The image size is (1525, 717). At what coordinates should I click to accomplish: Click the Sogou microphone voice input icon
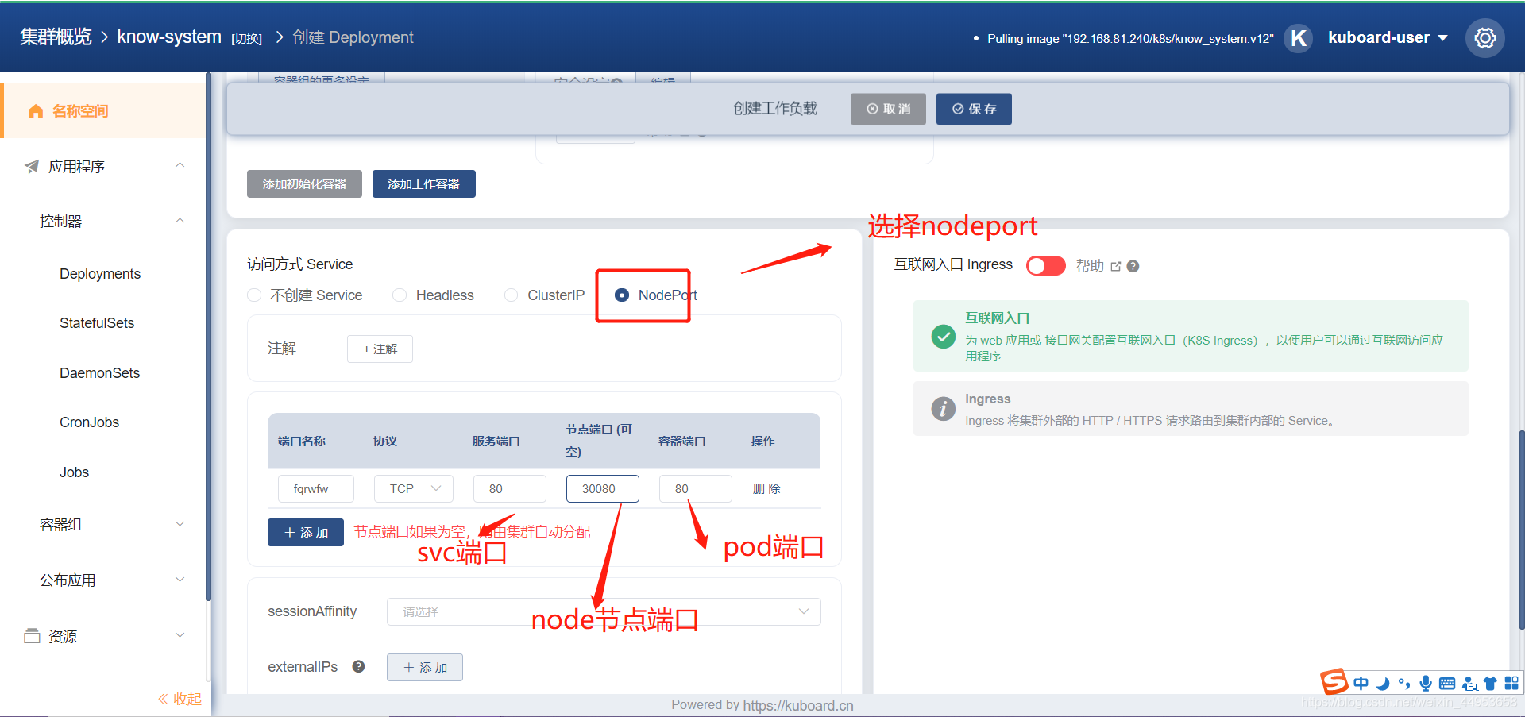point(1426,684)
